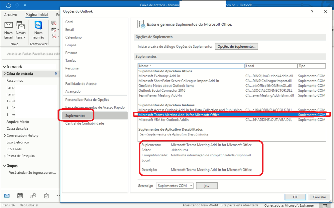Switch to People view icon in navigation bar
Screen dimensions: 334x208
pyautogui.click(x=33, y=196)
